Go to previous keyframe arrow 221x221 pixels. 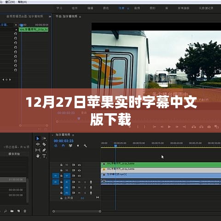(3, 80)
